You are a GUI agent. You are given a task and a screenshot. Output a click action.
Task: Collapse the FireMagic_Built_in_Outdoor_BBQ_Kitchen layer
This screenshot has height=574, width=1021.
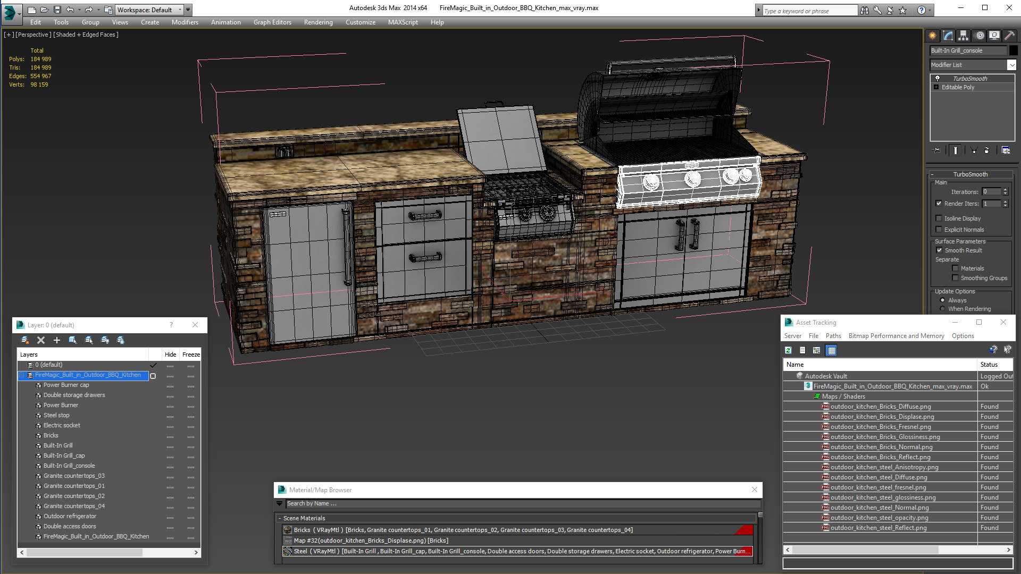(22, 375)
